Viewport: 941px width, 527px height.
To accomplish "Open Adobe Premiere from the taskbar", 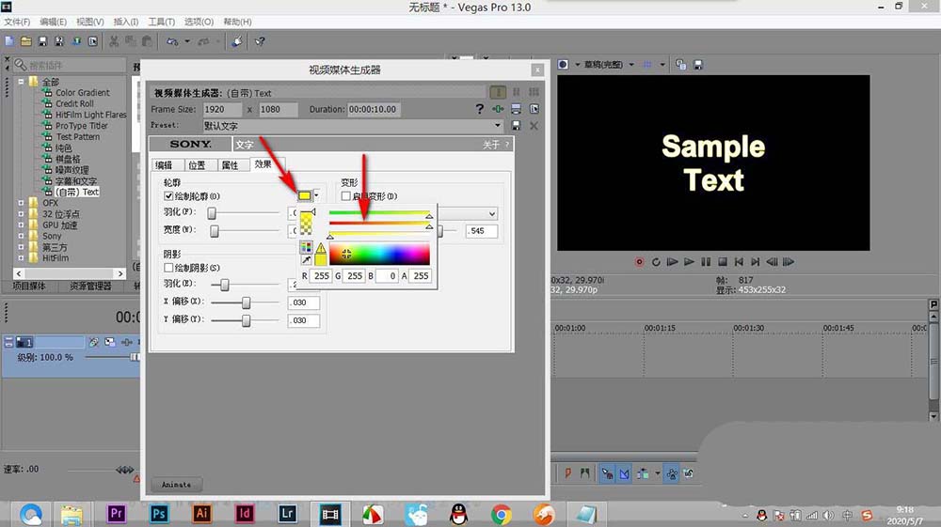I will coord(116,513).
